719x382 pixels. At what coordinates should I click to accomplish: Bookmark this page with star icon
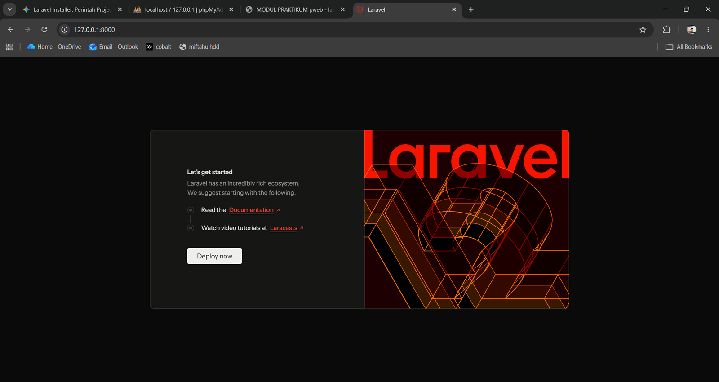[x=643, y=30]
